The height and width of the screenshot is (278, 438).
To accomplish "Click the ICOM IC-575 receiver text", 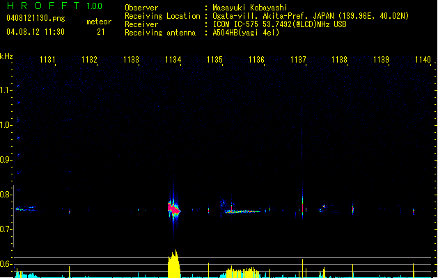I will (279, 24).
